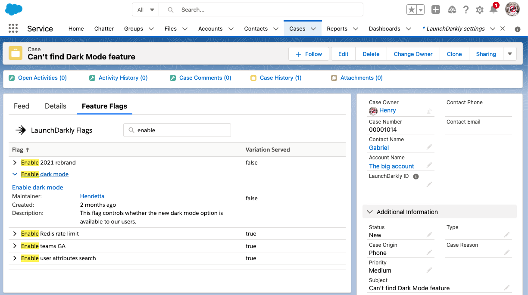The height and width of the screenshot is (295, 528).
Task: Sort by the Flag column header
Action: tap(21, 150)
